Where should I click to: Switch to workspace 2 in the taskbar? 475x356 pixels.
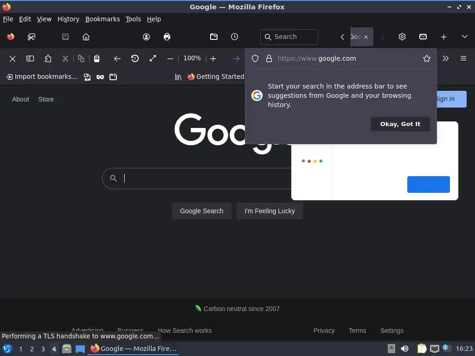(32, 349)
